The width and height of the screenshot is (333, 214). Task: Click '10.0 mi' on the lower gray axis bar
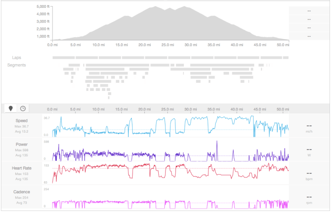pos(98,109)
